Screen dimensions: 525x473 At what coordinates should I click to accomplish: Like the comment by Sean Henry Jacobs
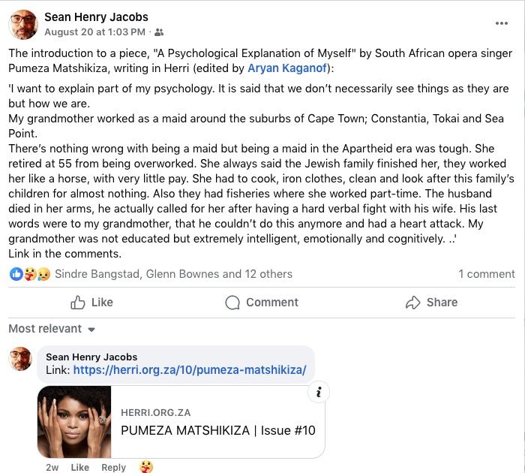(79, 467)
